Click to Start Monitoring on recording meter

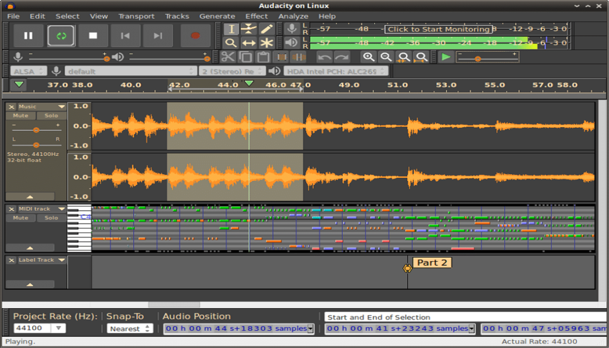pos(438,29)
